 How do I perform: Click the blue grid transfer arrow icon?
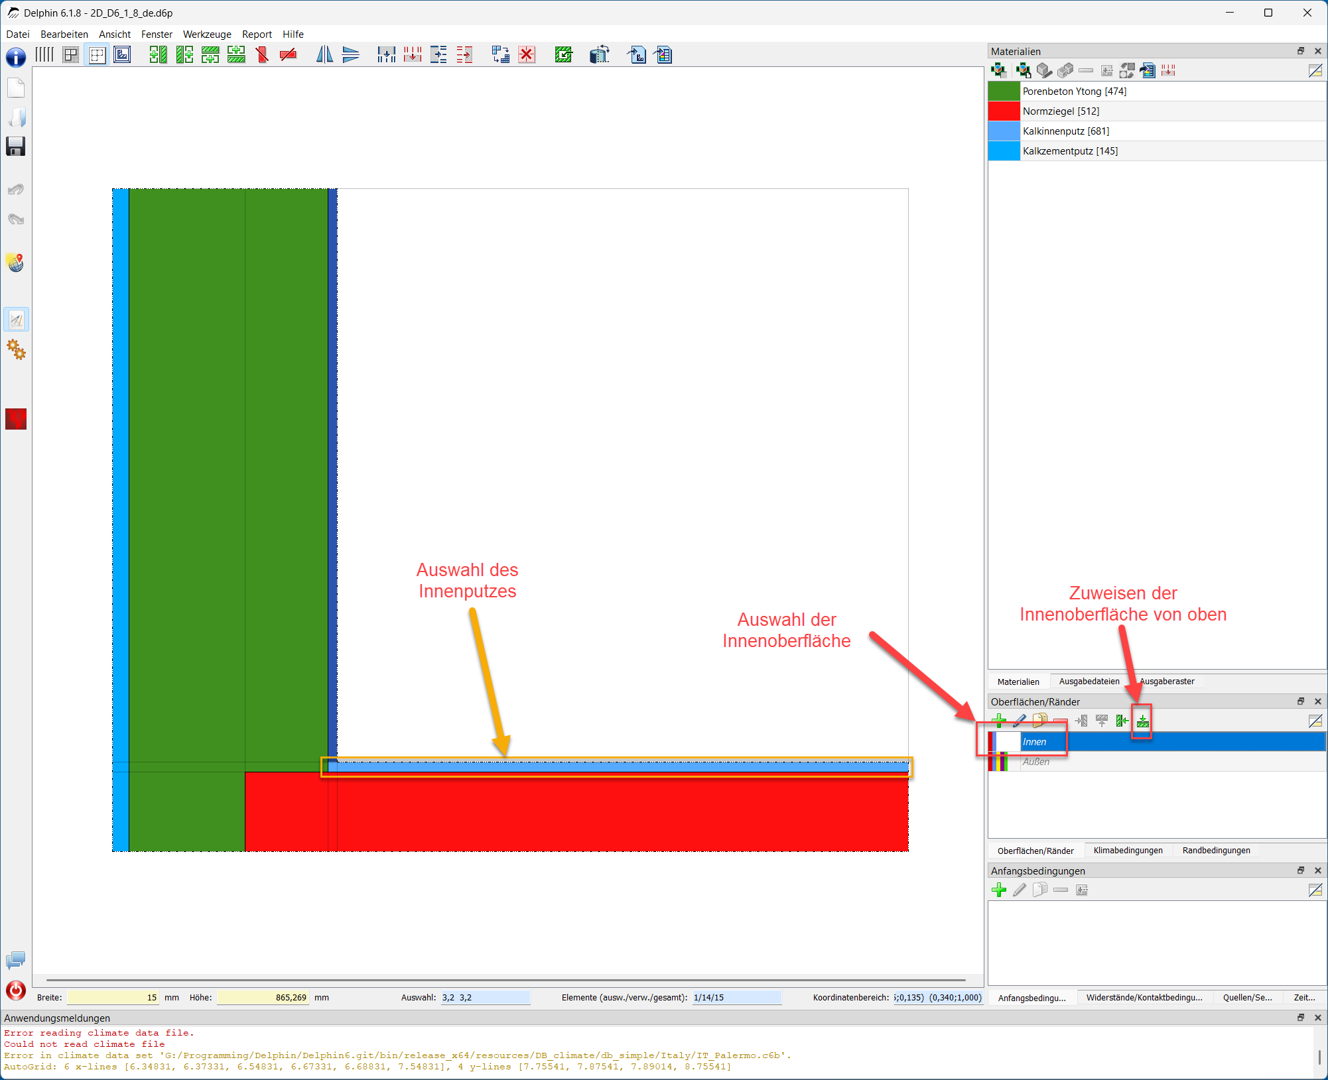(501, 54)
